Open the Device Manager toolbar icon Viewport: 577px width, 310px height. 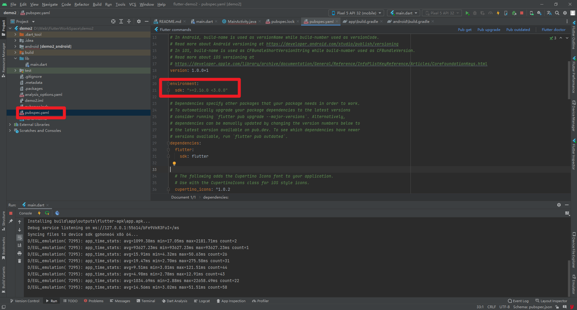click(x=532, y=13)
